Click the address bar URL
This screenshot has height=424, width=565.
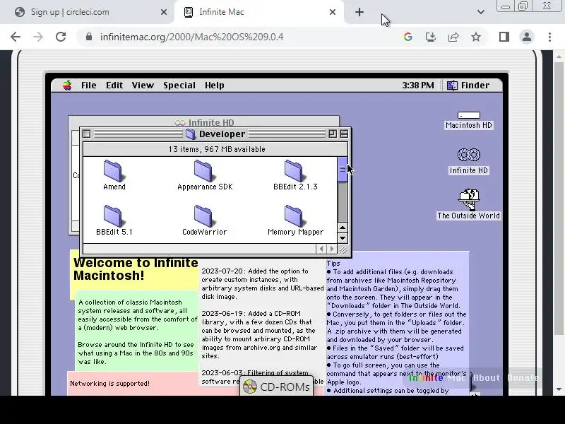[x=191, y=37]
